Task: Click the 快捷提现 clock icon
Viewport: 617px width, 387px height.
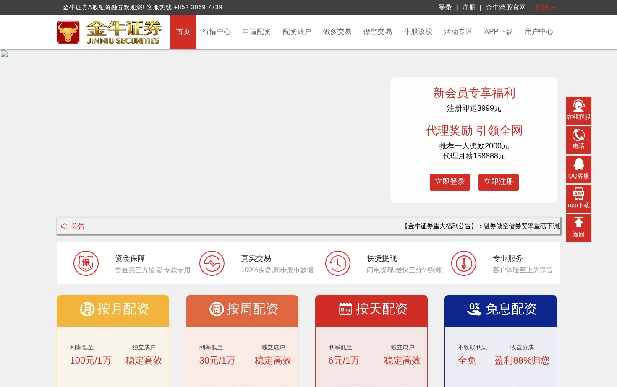Action: [338, 263]
